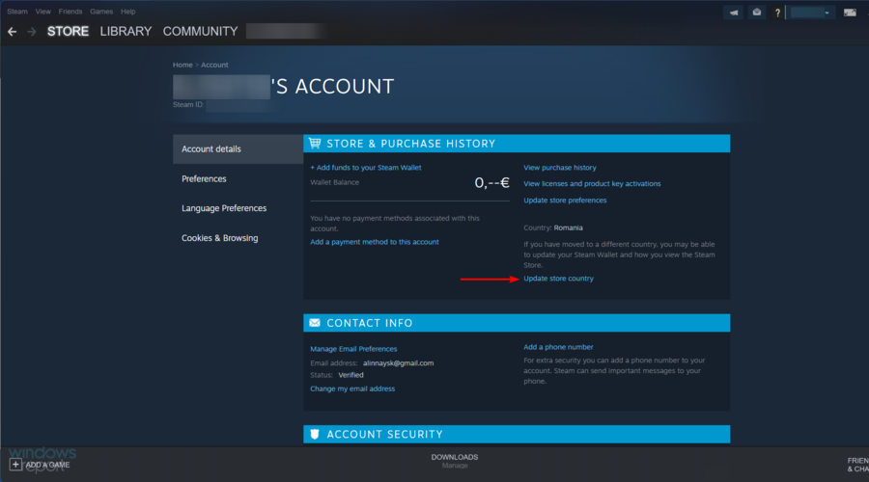The height and width of the screenshot is (482, 869).
Task: Click the wallet balance 0,--€ value
Action: (491, 182)
